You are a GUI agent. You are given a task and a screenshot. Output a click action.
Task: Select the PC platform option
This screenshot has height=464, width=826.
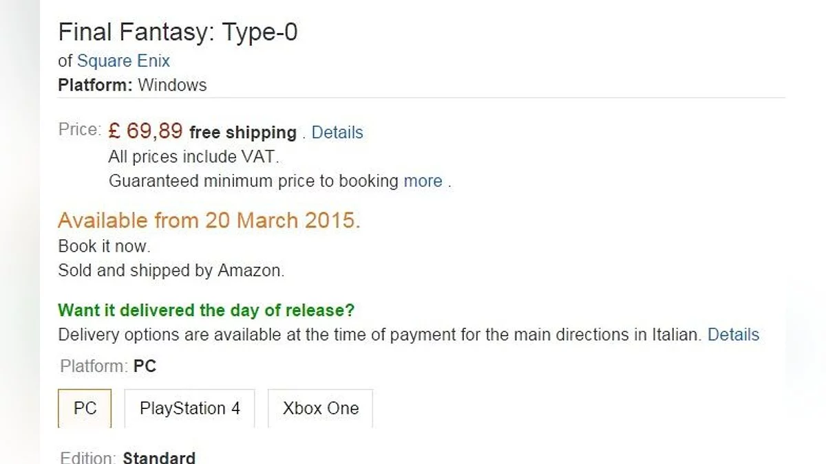[x=85, y=408]
